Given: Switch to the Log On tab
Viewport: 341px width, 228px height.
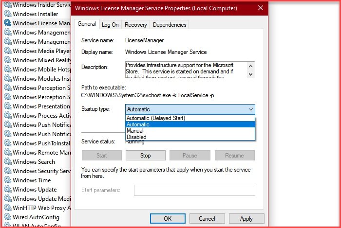Looking at the screenshot, I should click(x=110, y=24).
